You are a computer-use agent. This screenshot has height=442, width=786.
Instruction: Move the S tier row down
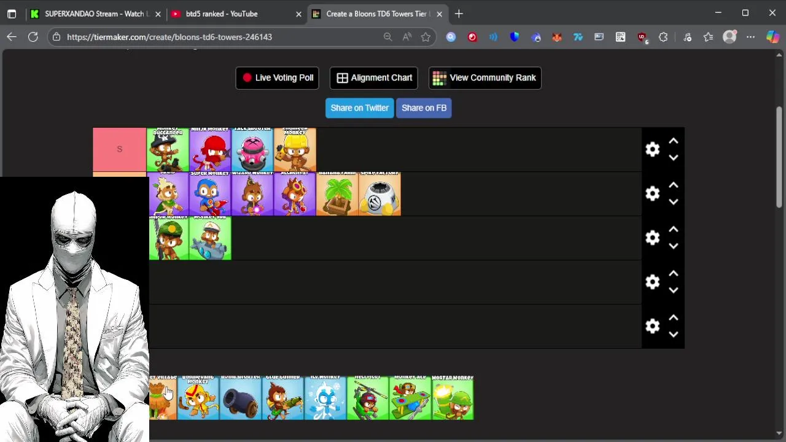click(673, 158)
